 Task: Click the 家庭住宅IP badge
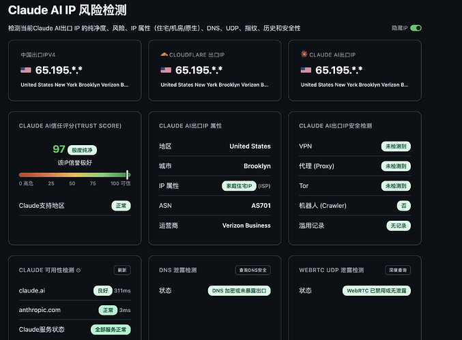tap(239, 186)
